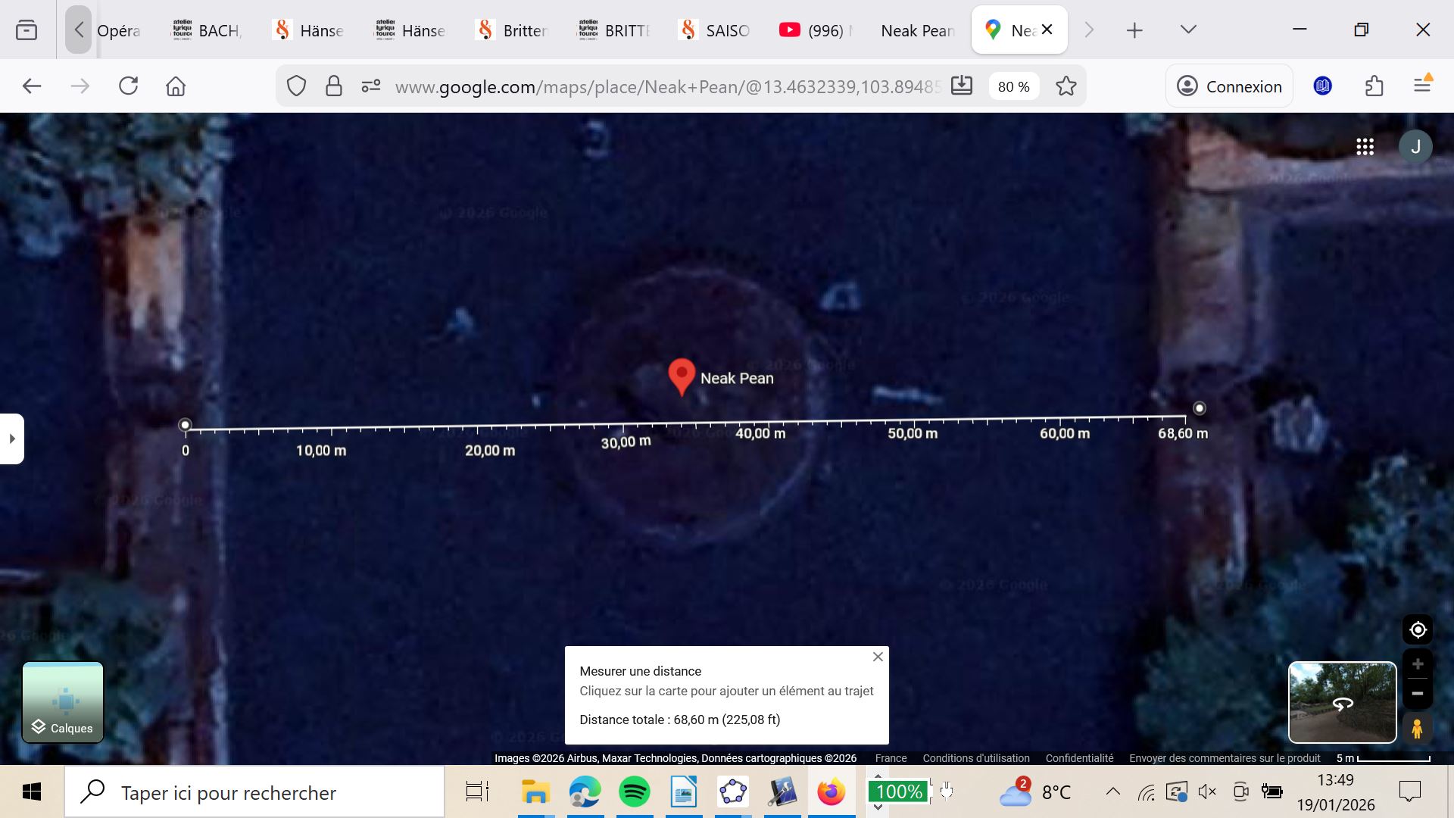The height and width of the screenshot is (818, 1454).
Task: Reload the page
Action: click(x=129, y=86)
